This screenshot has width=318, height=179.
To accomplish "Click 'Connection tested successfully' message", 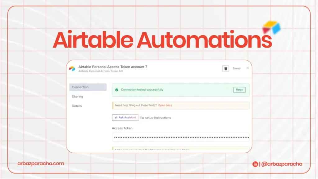I will [x=142, y=89].
